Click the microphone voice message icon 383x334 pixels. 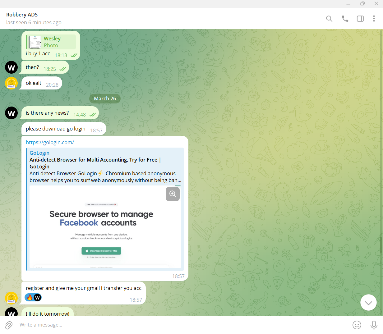click(x=374, y=325)
